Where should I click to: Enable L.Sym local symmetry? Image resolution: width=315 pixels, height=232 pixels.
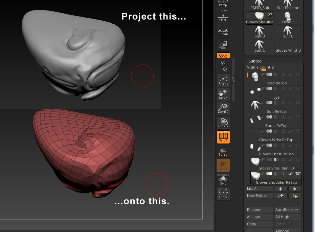[x=223, y=31]
